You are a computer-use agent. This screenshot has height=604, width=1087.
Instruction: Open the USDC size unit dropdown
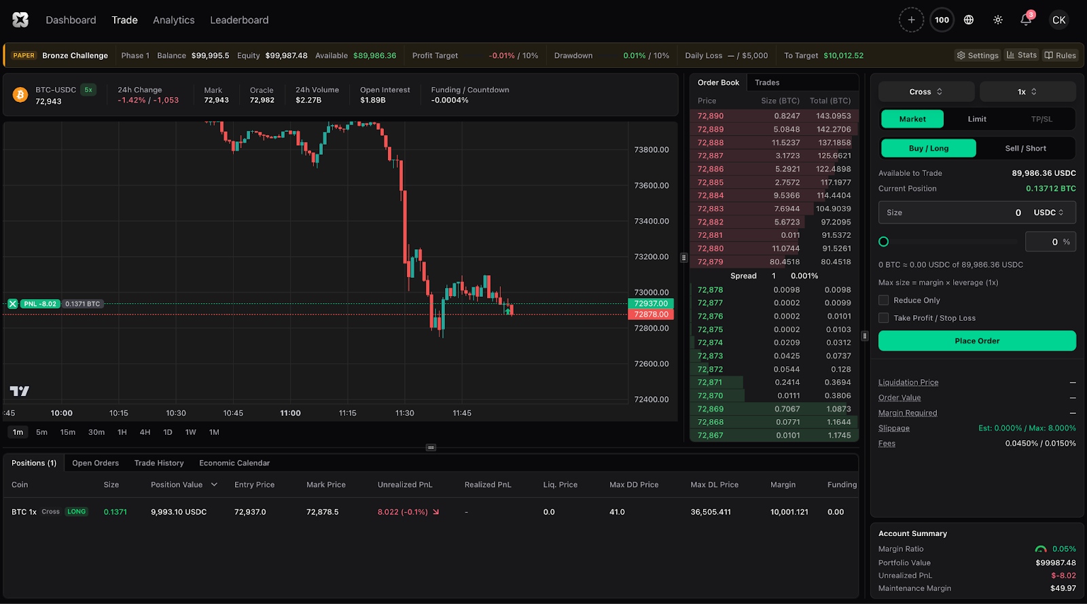(1048, 213)
